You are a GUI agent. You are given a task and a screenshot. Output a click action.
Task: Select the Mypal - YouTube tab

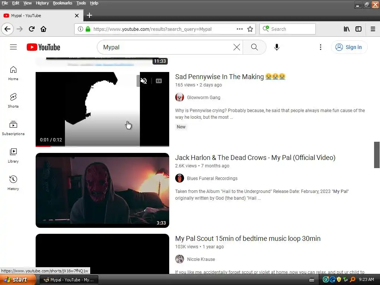coord(42,16)
